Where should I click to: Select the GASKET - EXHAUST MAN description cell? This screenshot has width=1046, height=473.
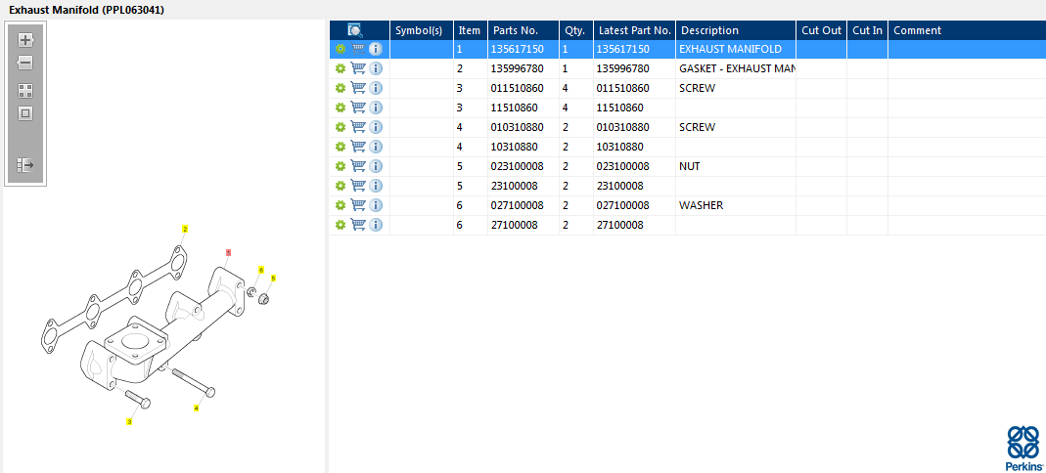point(736,68)
